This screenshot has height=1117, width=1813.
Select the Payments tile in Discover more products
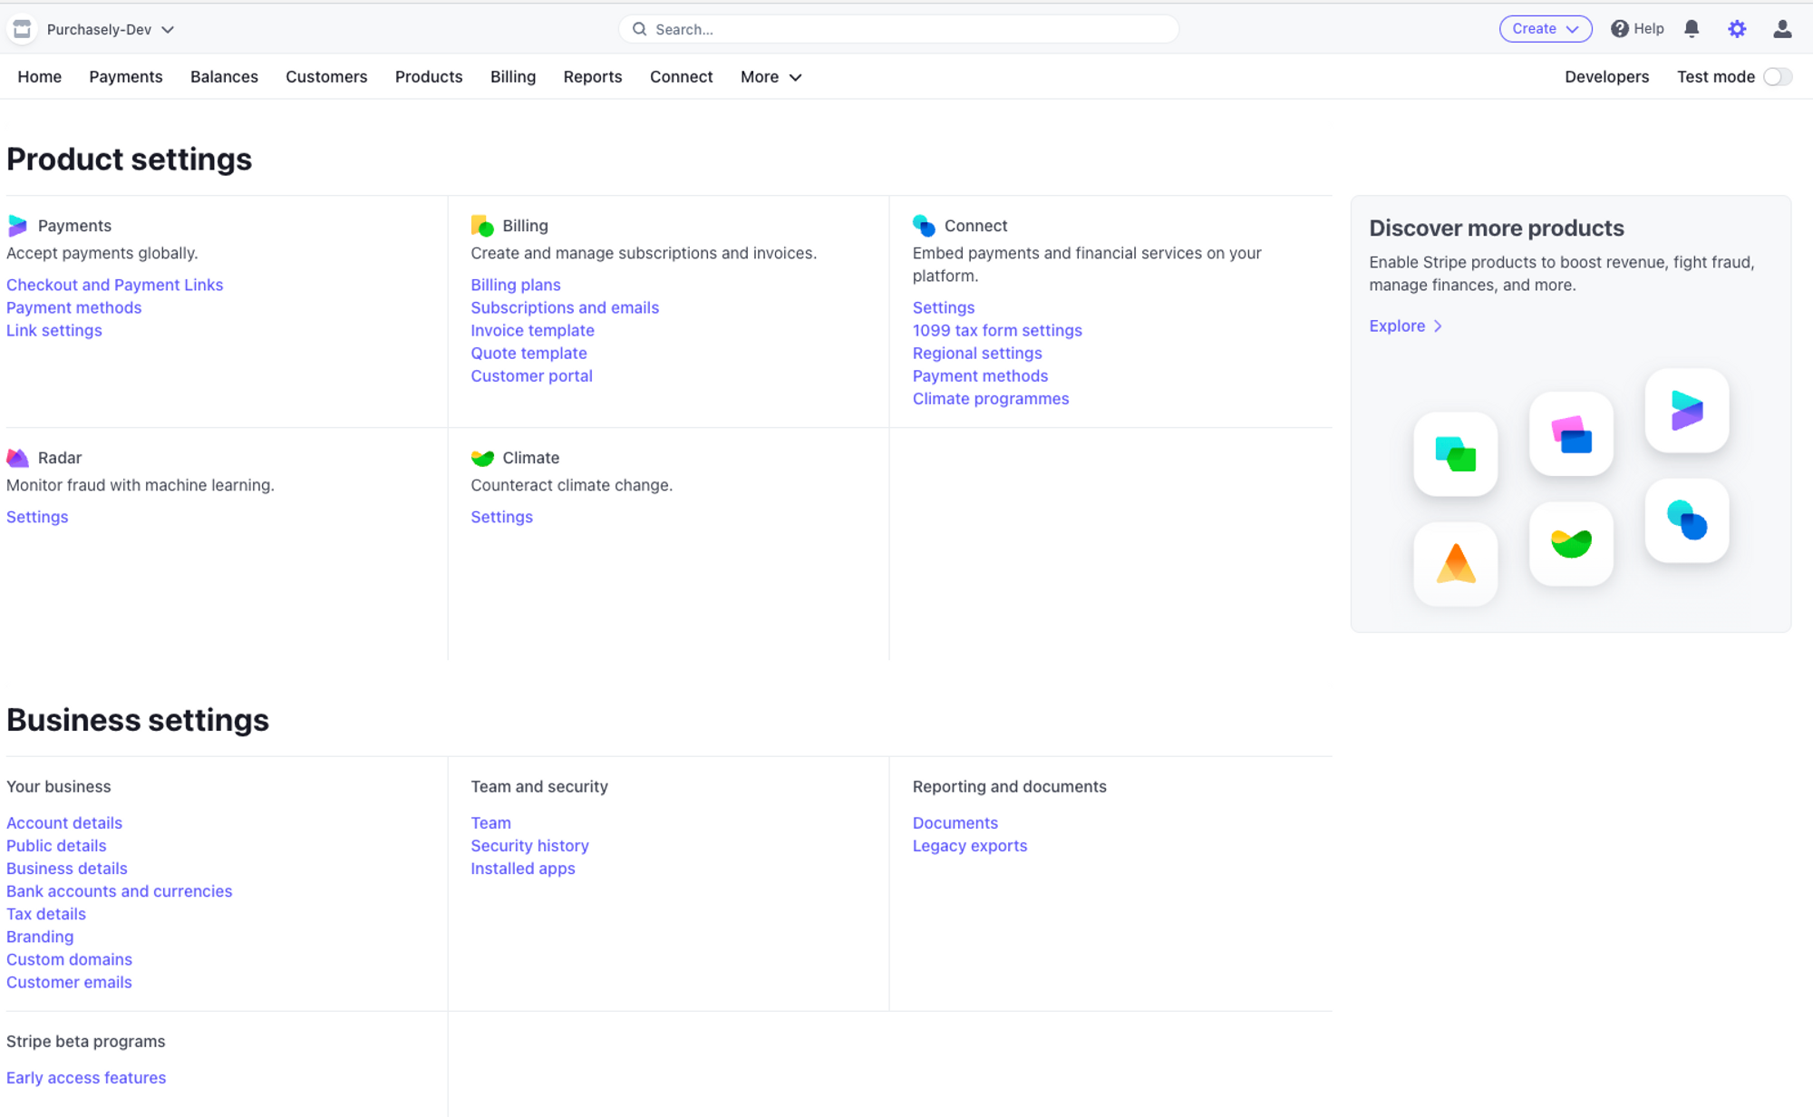1687,411
